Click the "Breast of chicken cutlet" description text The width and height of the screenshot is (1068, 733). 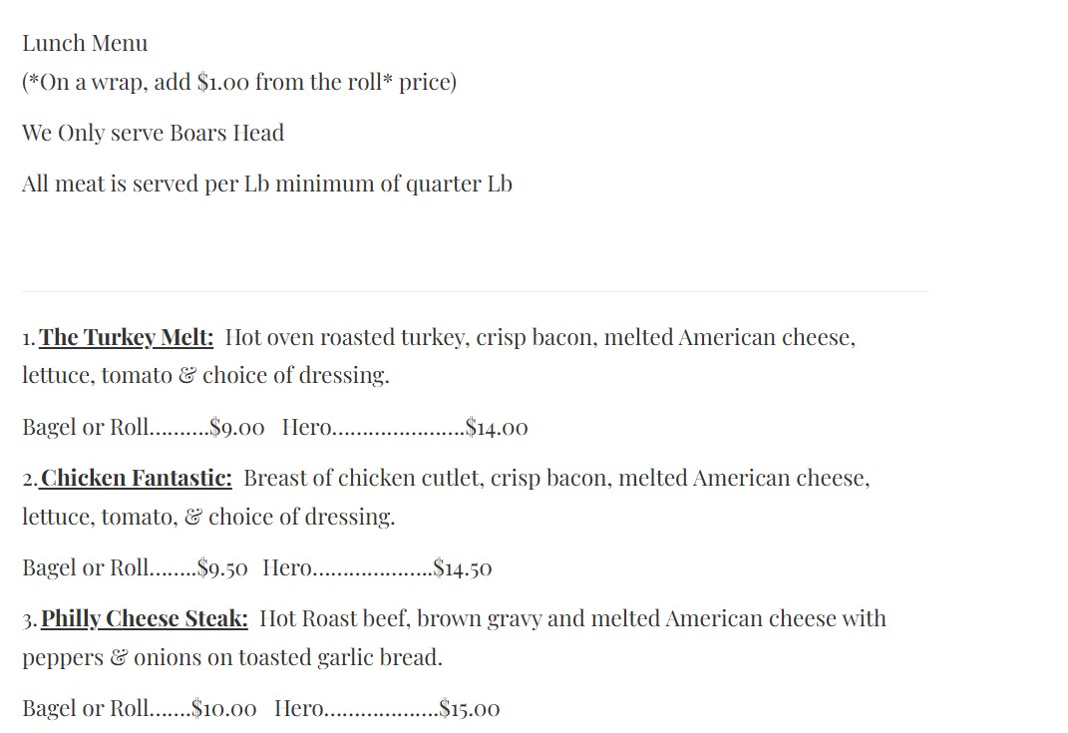[x=555, y=478]
